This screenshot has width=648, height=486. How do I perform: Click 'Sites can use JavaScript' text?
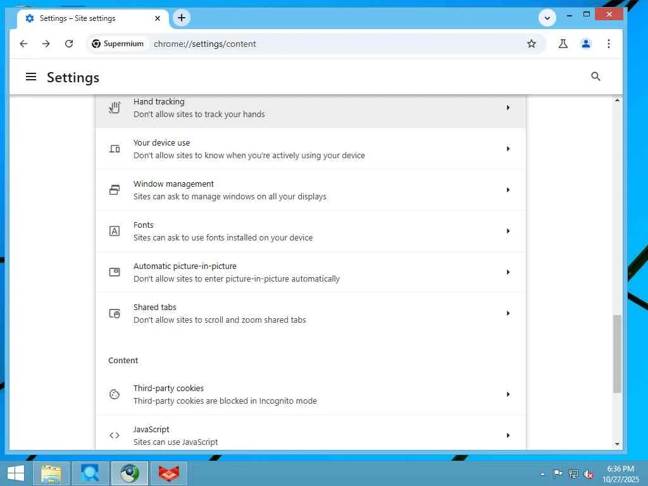coord(175,442)
